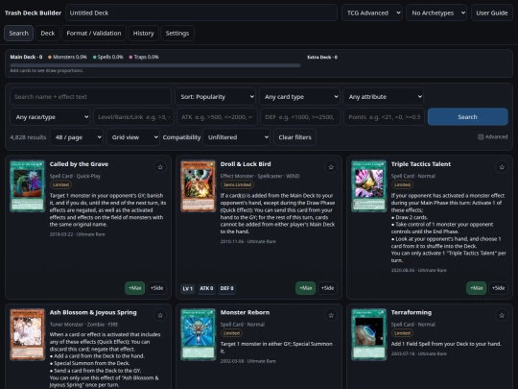Add Called by the Grave to side deck
This screenshot has height=389, width=518.
tap(157, 288)
